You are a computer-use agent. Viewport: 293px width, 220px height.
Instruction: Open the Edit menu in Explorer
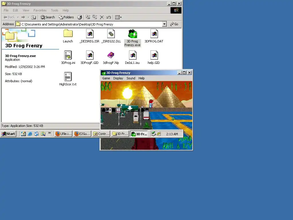(x=15, y=10)
